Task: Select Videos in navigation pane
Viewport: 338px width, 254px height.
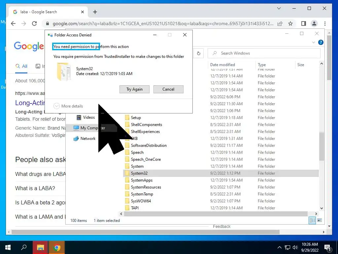Action: coord(86,117)
